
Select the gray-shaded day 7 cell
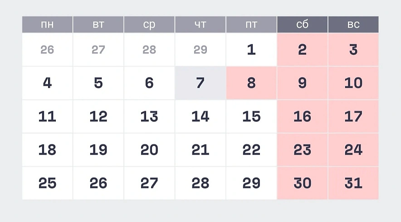(x=200, y=83)
